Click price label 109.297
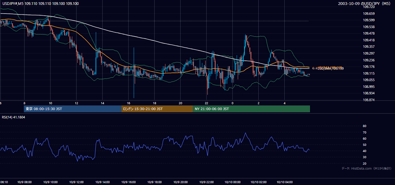This screenshot has height=185, width=395. tap(369, 53)
